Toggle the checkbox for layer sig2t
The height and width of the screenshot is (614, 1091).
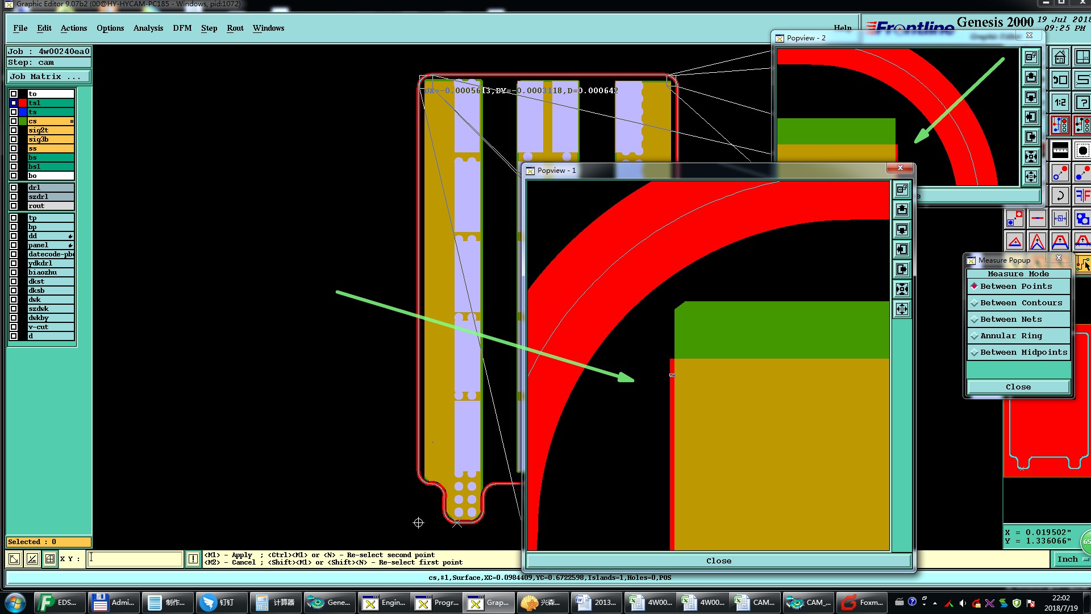14,130
